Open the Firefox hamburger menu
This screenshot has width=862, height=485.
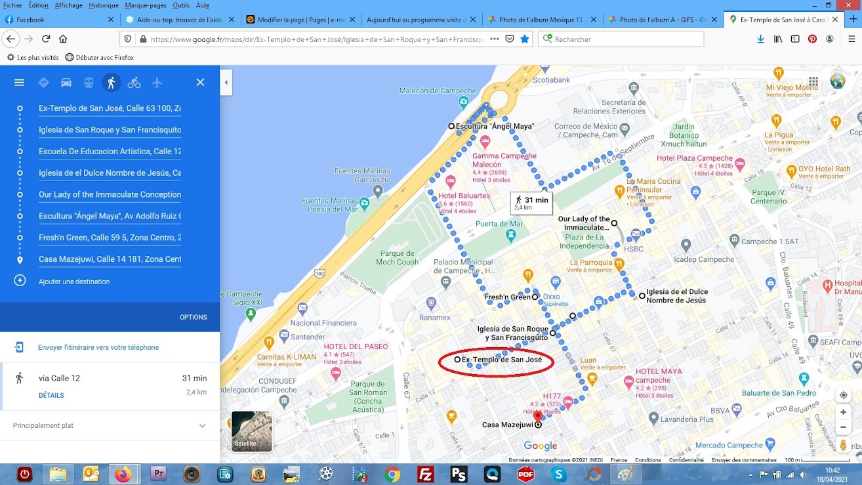pyautogui.click(x=851, y=39)
